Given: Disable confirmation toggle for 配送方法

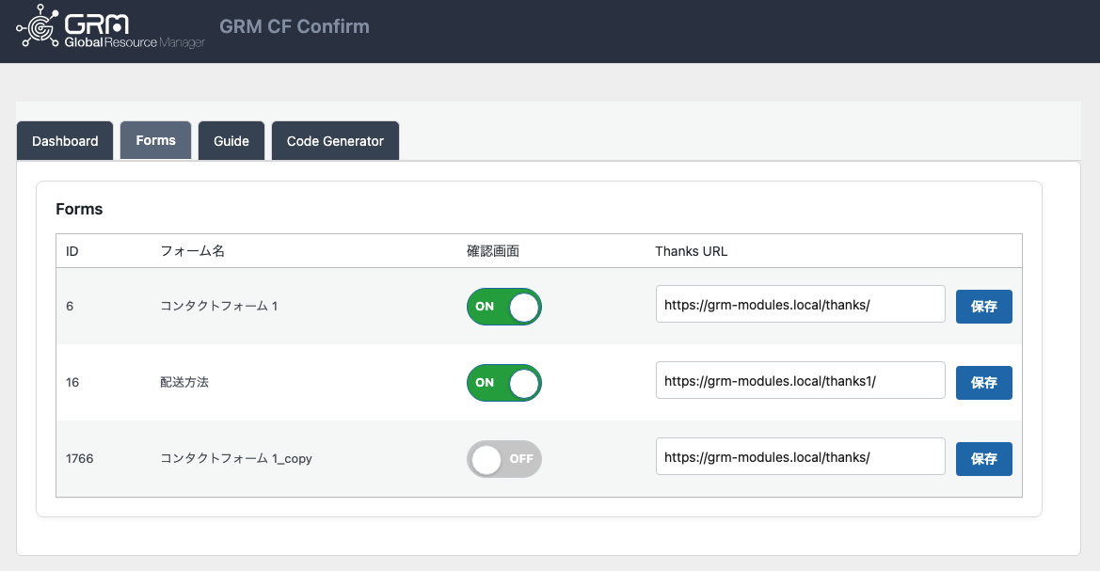Looking at the screenshot, I should pyautogui.click(x=504, y=383).
